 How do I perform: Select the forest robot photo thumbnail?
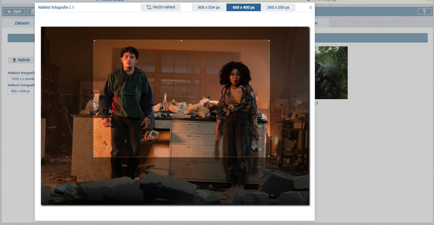pos(331,73)
